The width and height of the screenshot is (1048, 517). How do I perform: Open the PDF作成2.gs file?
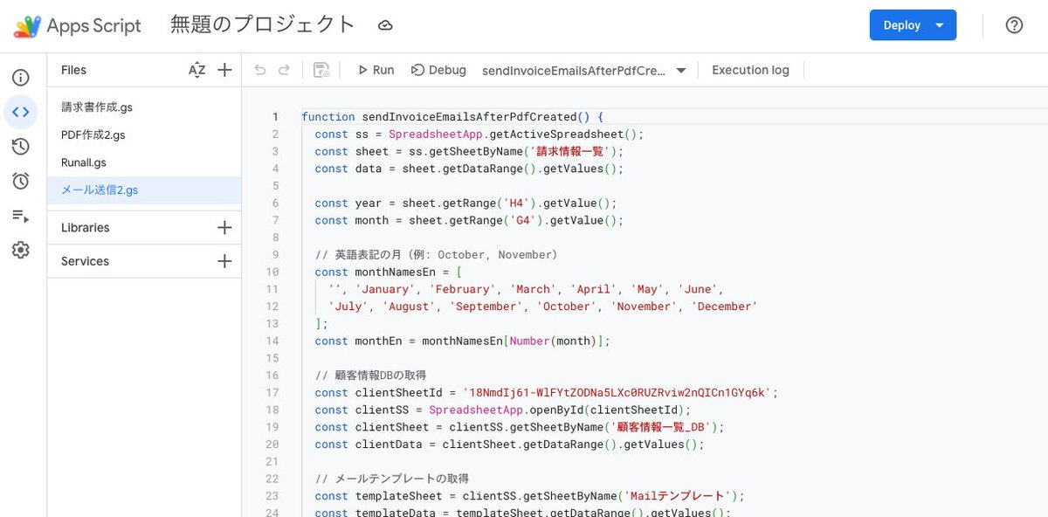[144, 135]
